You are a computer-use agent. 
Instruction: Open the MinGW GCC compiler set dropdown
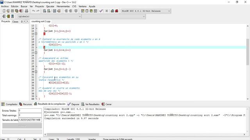[x=146, y=11]
